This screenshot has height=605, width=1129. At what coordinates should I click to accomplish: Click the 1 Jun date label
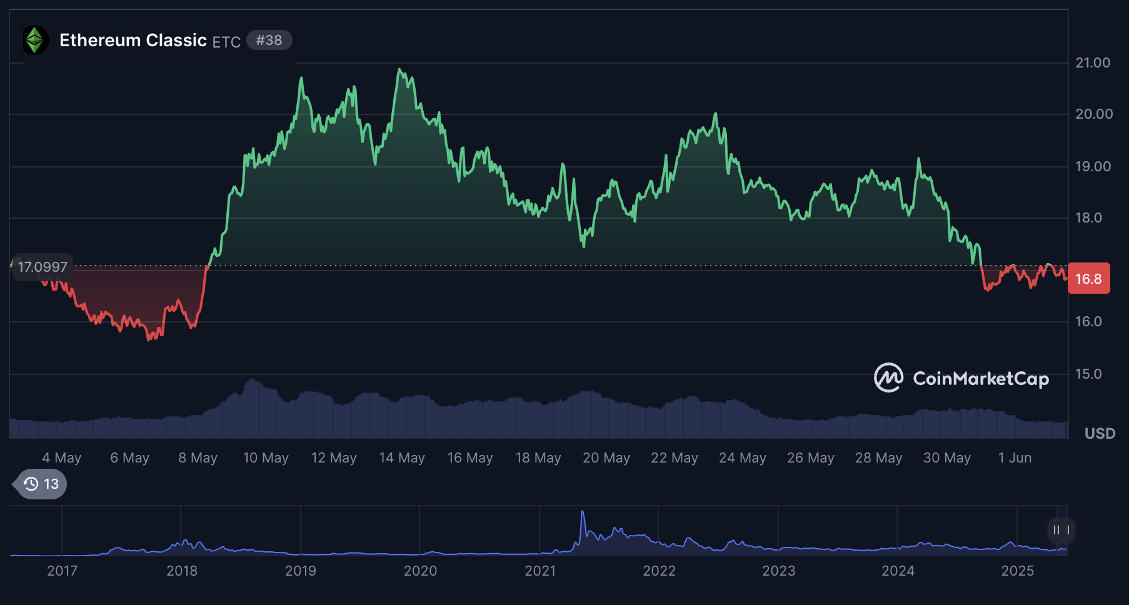pyautogui.click(x=1015, y=457)
